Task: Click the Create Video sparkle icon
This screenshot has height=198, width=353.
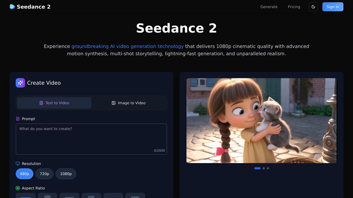Action: 20,83
